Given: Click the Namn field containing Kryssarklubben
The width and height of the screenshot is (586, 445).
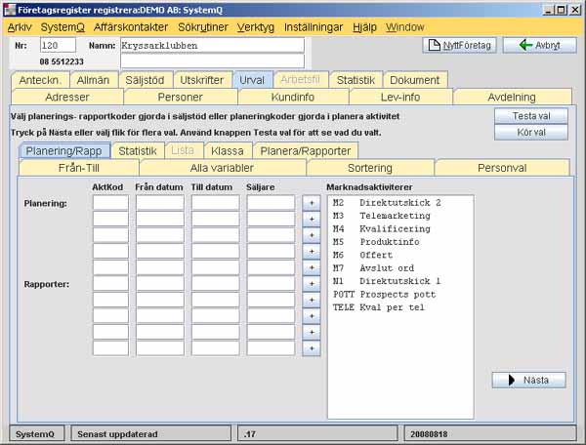Looking at the screenshot, I should coord(212,46).
